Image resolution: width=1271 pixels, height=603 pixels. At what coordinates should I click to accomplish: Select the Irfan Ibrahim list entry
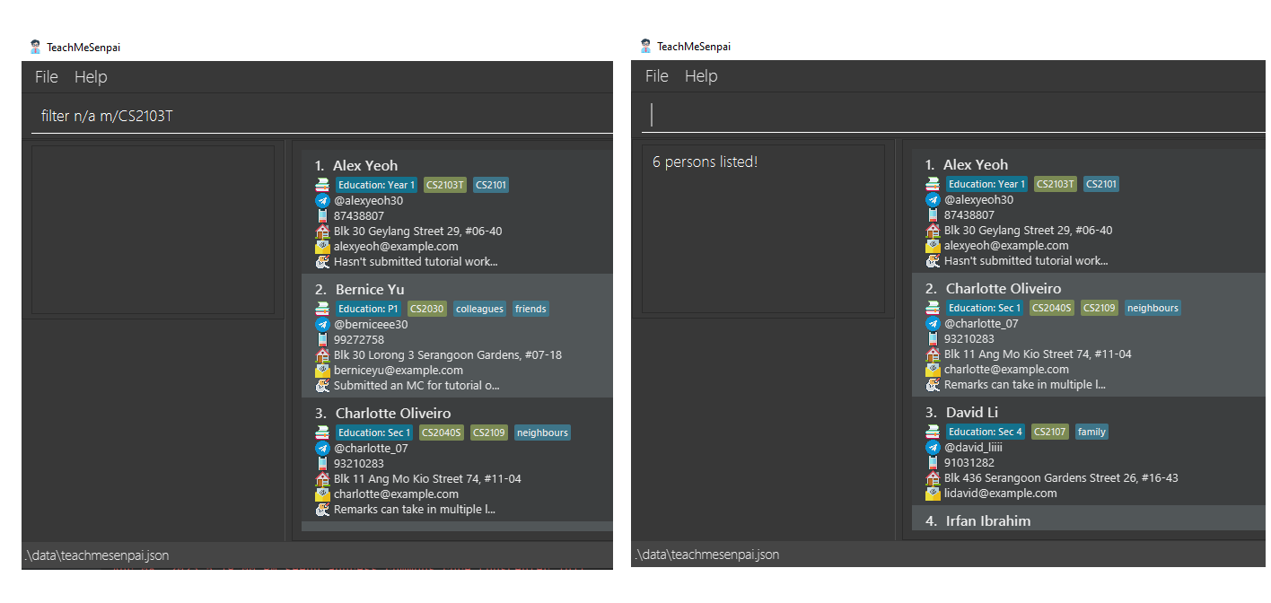point(1088,519)
